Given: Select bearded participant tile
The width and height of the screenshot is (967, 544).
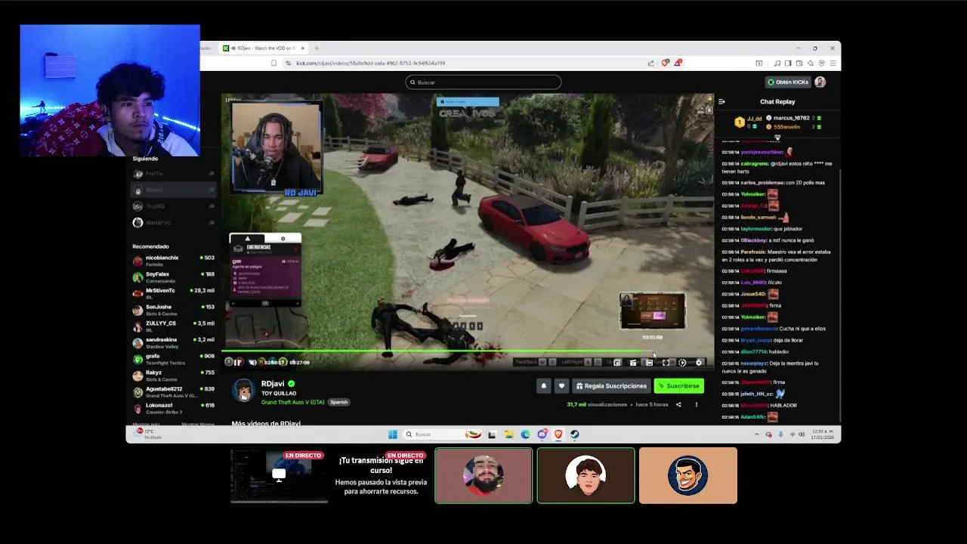Looking at the screenshot, I should pyautogui.click(x=483, y=475).
